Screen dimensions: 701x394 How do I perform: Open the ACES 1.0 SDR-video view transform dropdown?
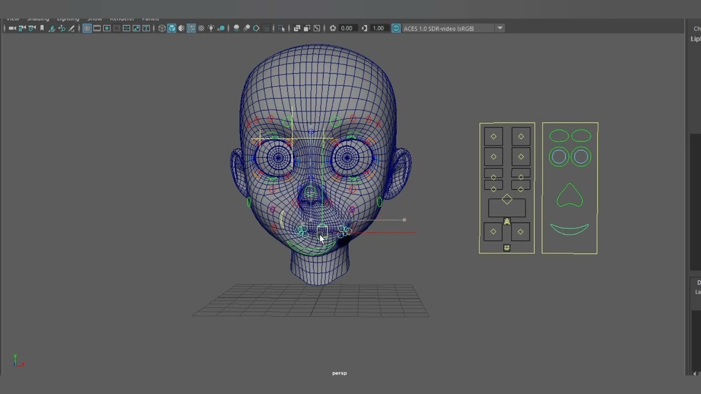499,28
